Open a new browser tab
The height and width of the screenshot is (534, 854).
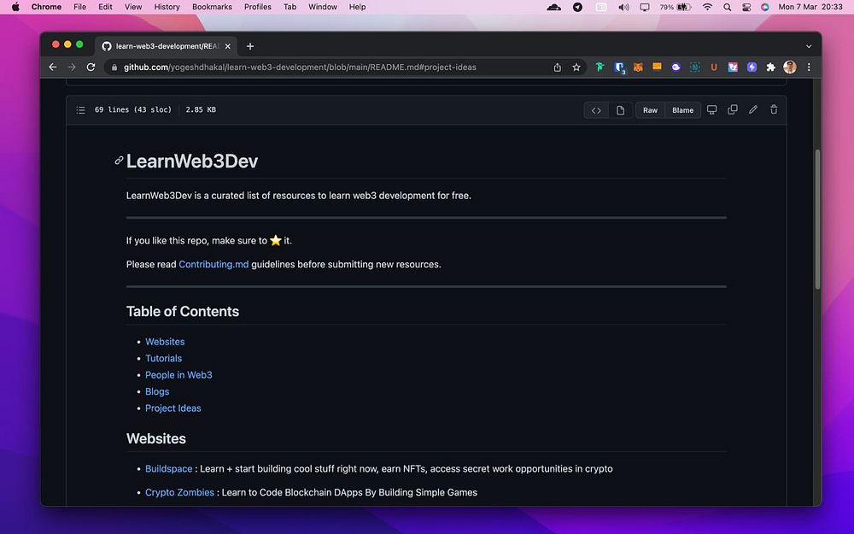pos(250,46)
